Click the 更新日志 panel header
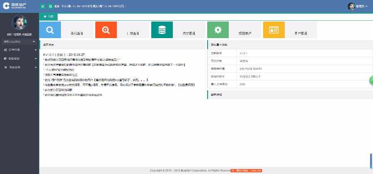Image resolution: width=373 pixels, height=174 pixels. (x=122, y=45)
